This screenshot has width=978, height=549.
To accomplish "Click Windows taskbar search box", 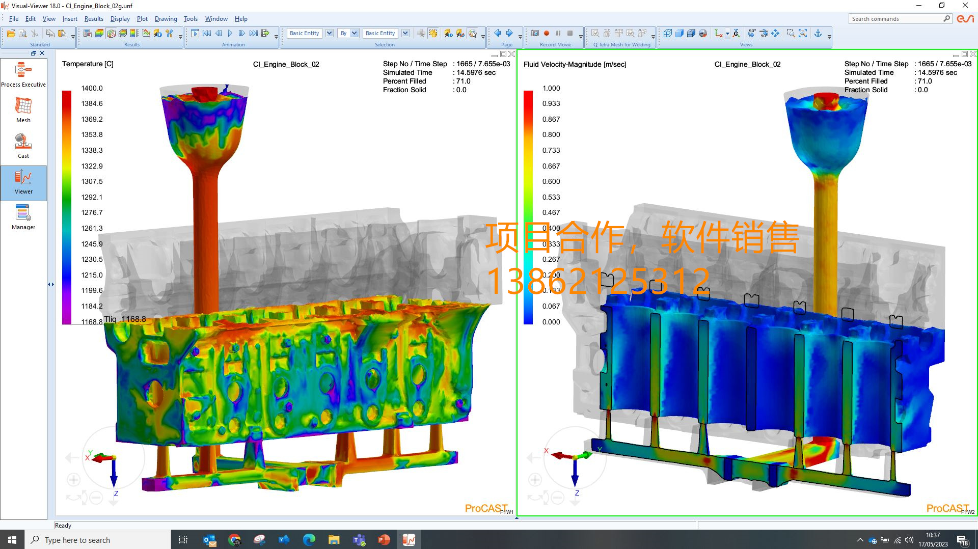I will point(98,540).
